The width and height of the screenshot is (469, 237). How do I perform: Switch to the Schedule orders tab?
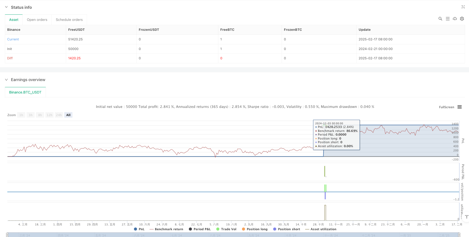[69, 20]
